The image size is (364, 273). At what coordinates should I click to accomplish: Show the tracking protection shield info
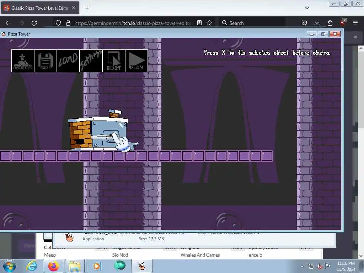tap(58, 23)
